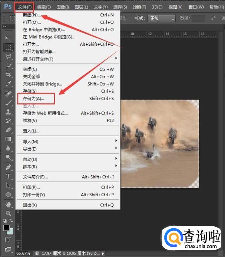Reset default foreground/background colors
The height and width of the screenshot is (257, 225).
click(5, 221)
